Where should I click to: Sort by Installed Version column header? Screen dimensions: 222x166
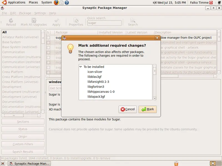(112, 32)
